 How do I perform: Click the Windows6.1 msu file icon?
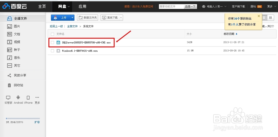coord(58,51)
